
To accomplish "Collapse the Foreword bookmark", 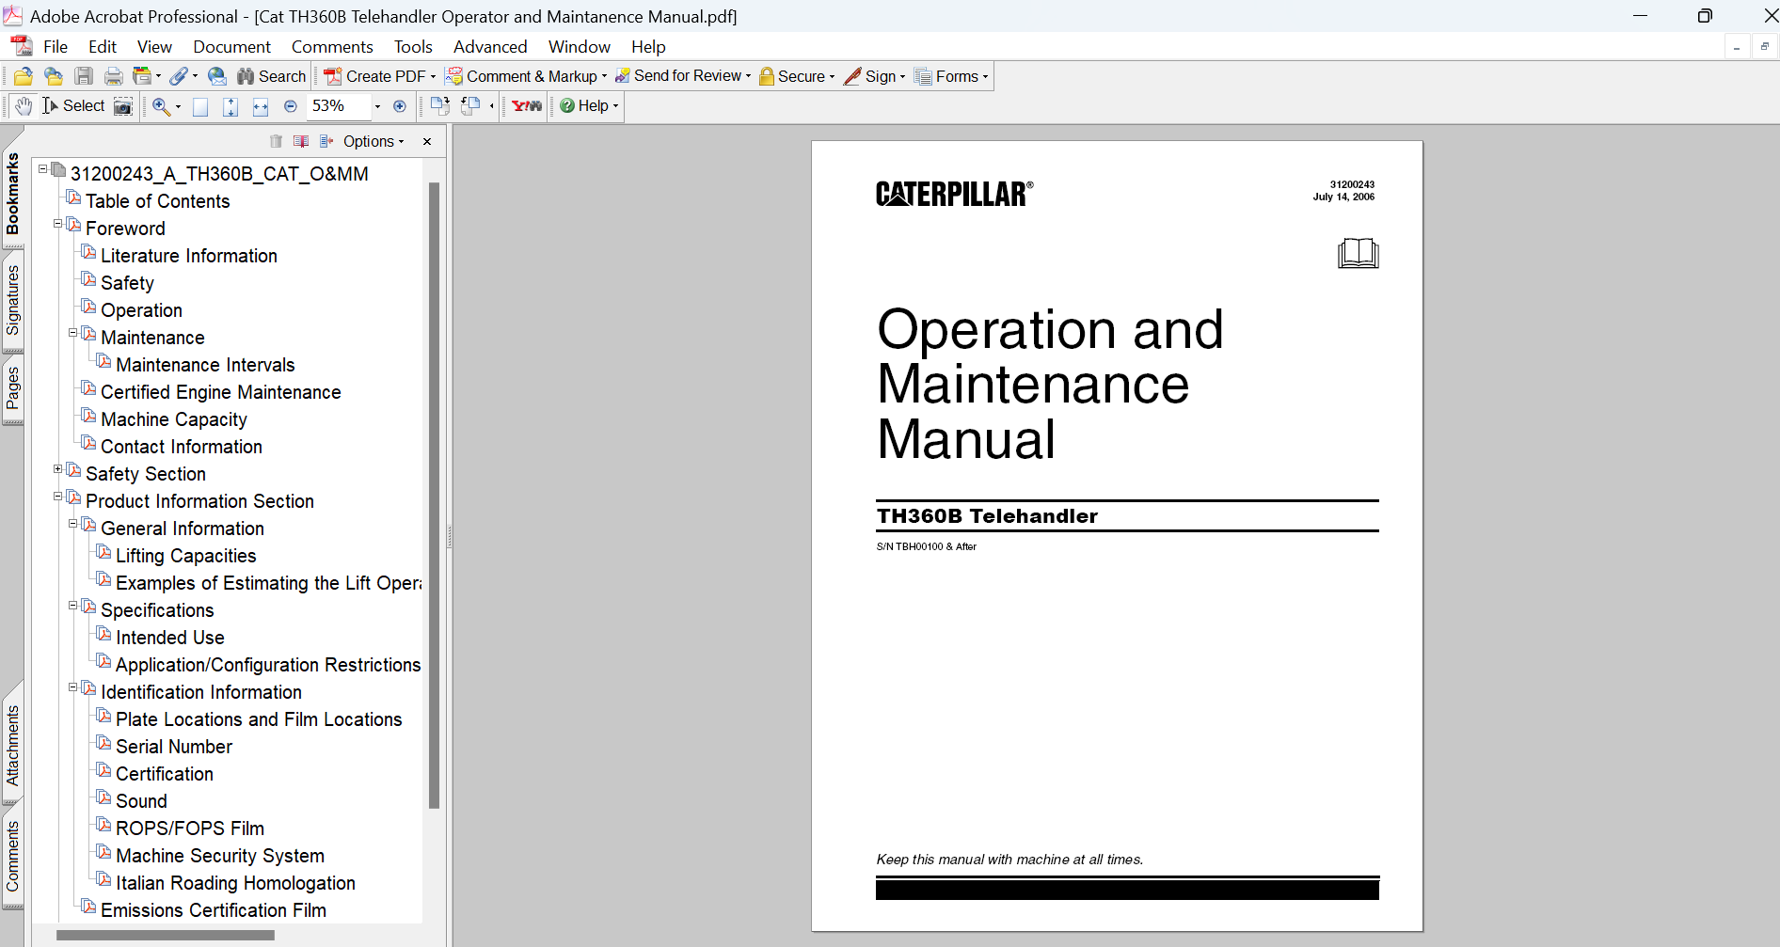I will pos(58,224).
